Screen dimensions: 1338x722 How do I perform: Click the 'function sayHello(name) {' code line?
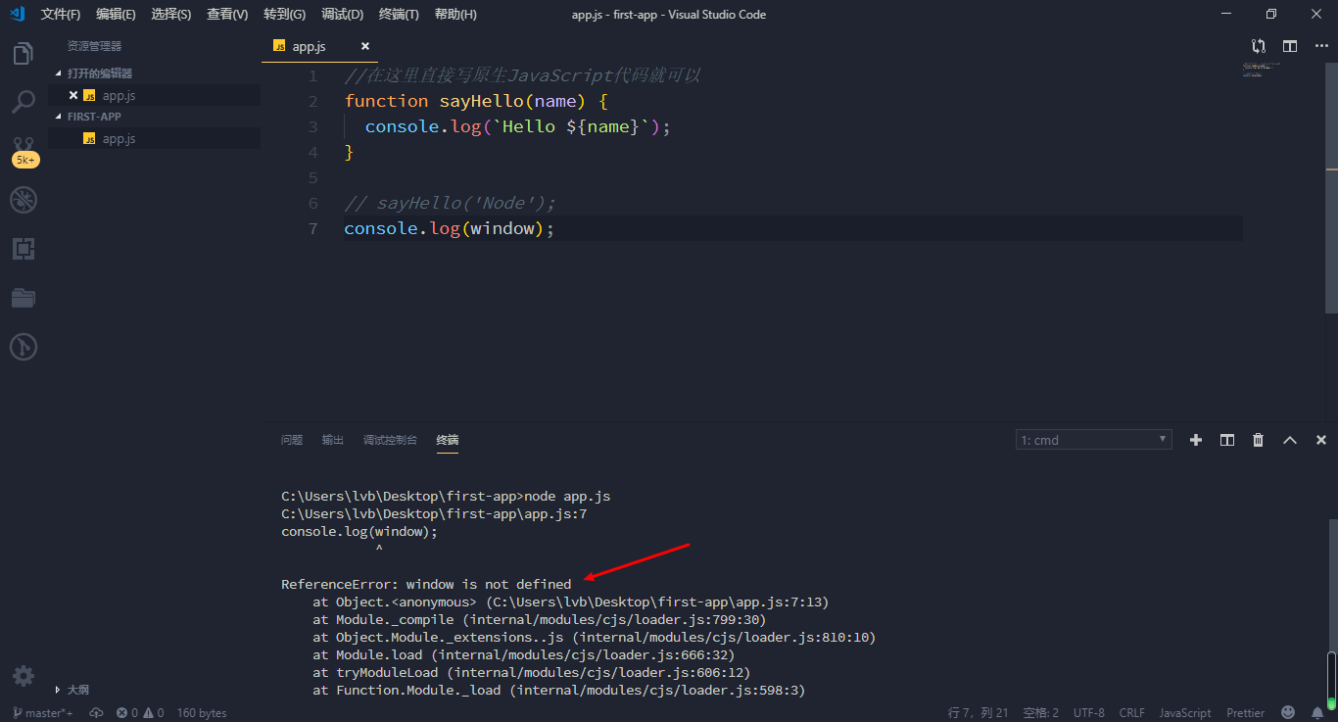pyautogui.click(x=477, y=101)
